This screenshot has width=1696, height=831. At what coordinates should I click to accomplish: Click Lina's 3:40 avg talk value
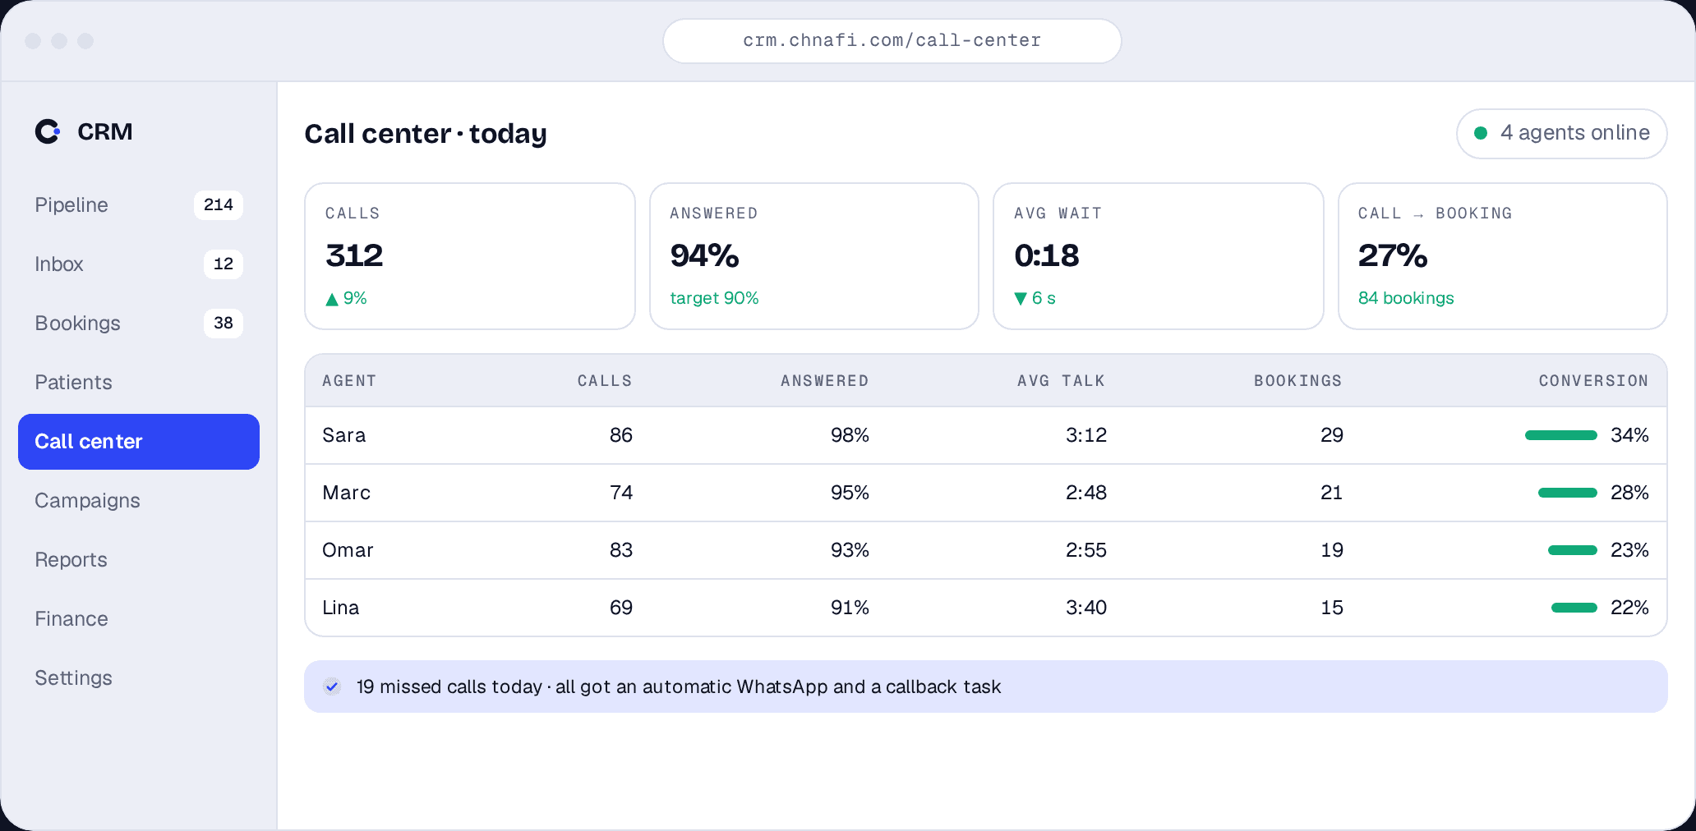[1086, 608]
